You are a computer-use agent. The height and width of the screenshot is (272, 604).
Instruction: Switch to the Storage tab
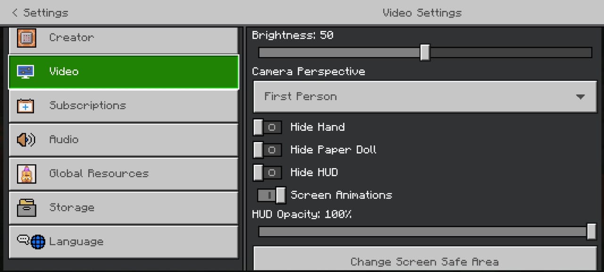pyautogui.click(x=124, y=208)
